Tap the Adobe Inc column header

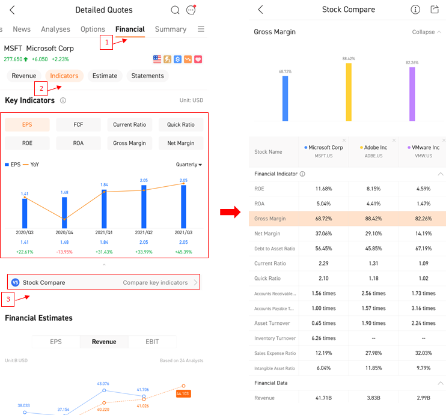[373, 151]
